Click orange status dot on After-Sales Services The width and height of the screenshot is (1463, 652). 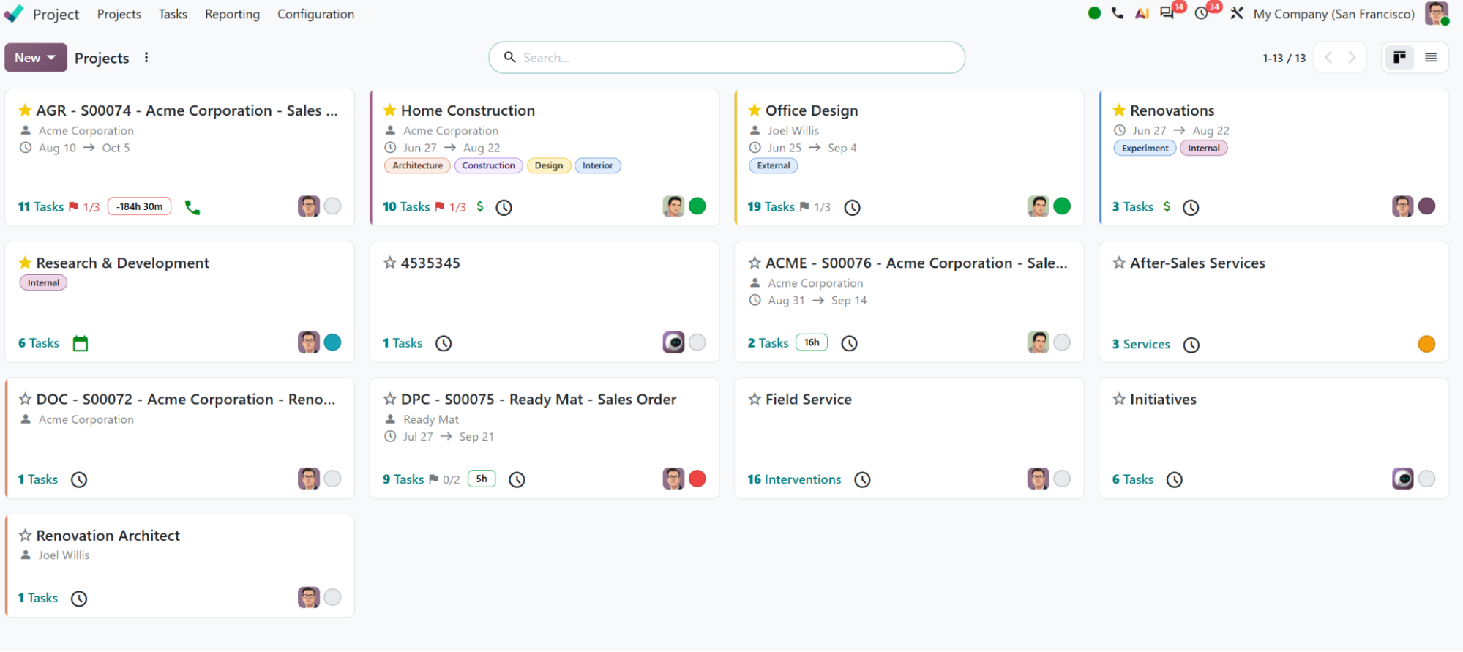point(1426,344)
